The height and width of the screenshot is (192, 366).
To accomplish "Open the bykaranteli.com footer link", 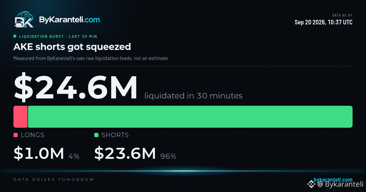I will point(333,180).
